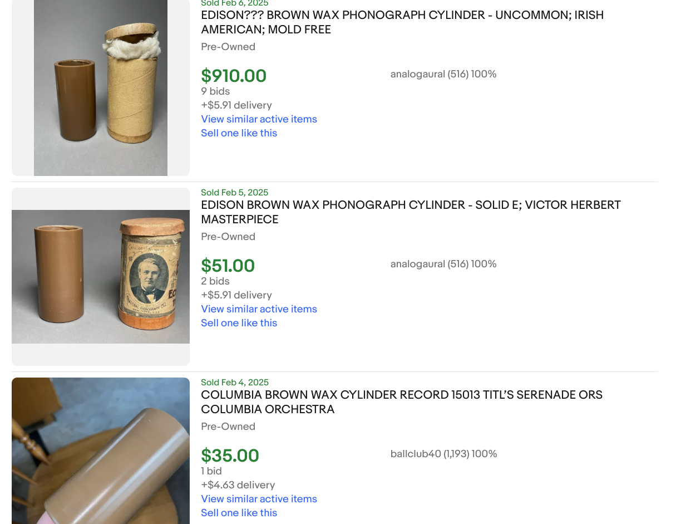676x524 pixels.
Task: Open the Irish American brown wax cylinder listing title
Action: [x=402, y=22]
